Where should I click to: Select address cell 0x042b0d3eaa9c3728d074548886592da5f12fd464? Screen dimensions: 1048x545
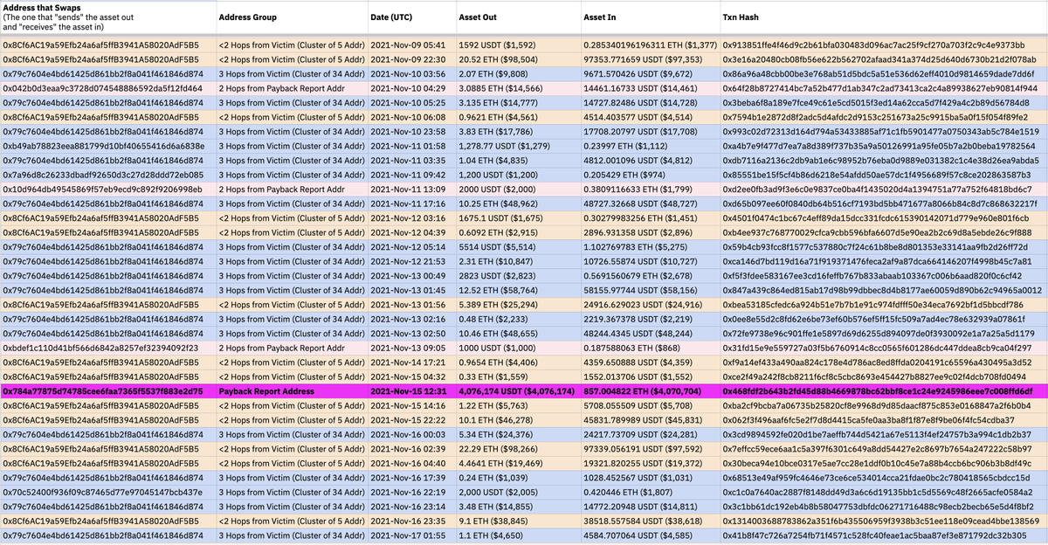click(107, 88)
